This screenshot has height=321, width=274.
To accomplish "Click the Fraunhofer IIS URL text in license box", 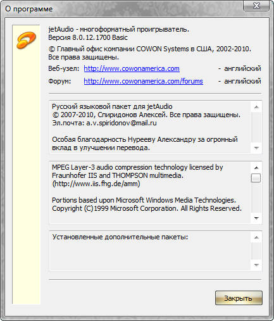I will click(96, 184).
